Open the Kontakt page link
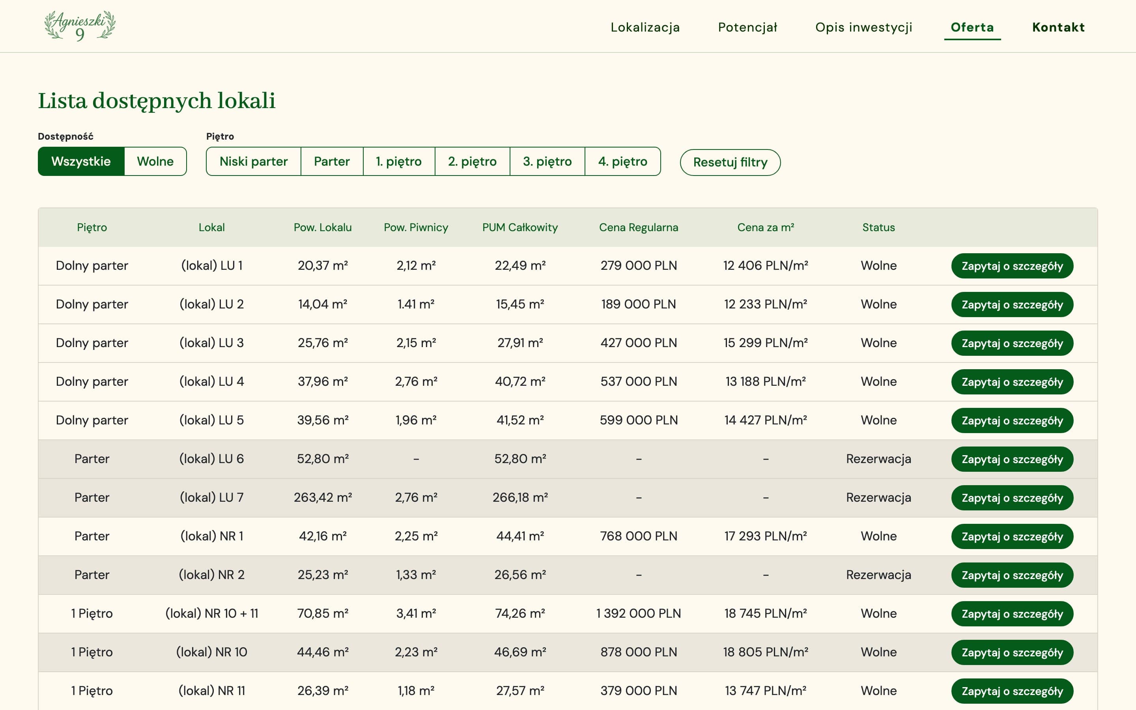Screen dimensions: 1136x710 click(x=1059, y=27)
